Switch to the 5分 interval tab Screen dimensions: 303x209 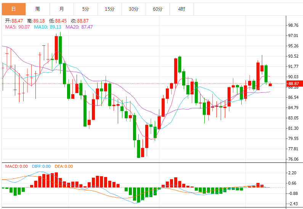[86, 9]
